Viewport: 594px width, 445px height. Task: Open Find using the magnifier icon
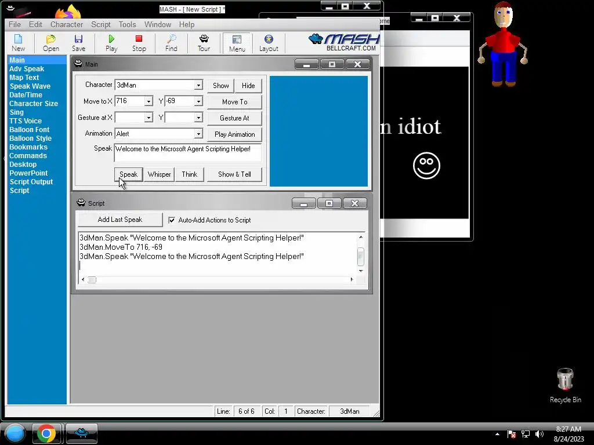(x=171, y=43)
